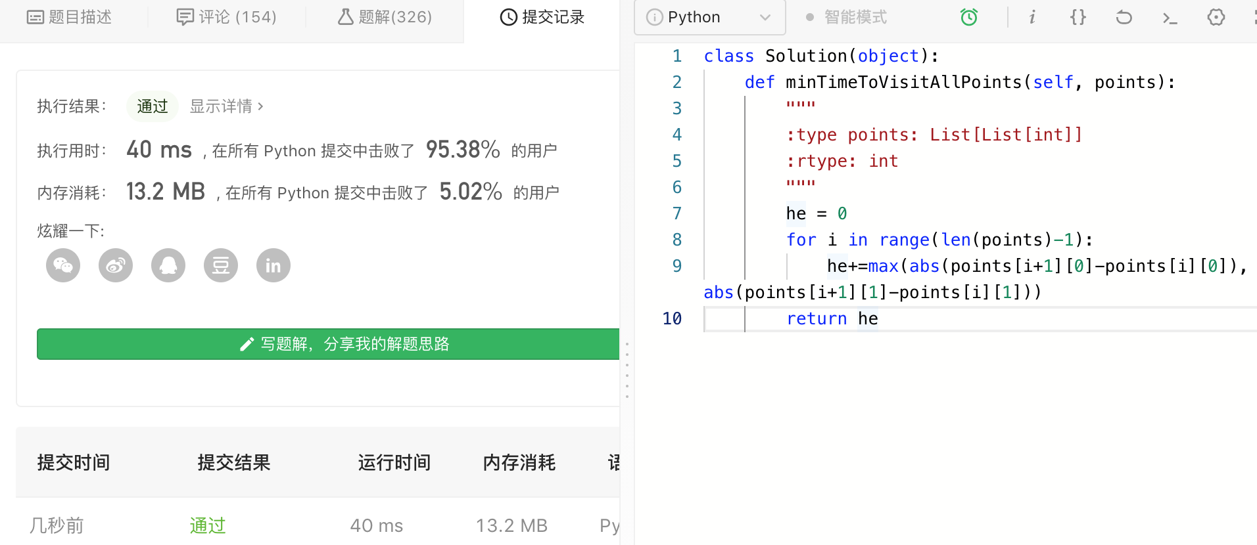The image size is (1257, 545).
Task: Expand 显示详情 result details
Action: (x=227, y=106)
